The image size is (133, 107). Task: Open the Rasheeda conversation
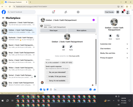click(19, 39)
